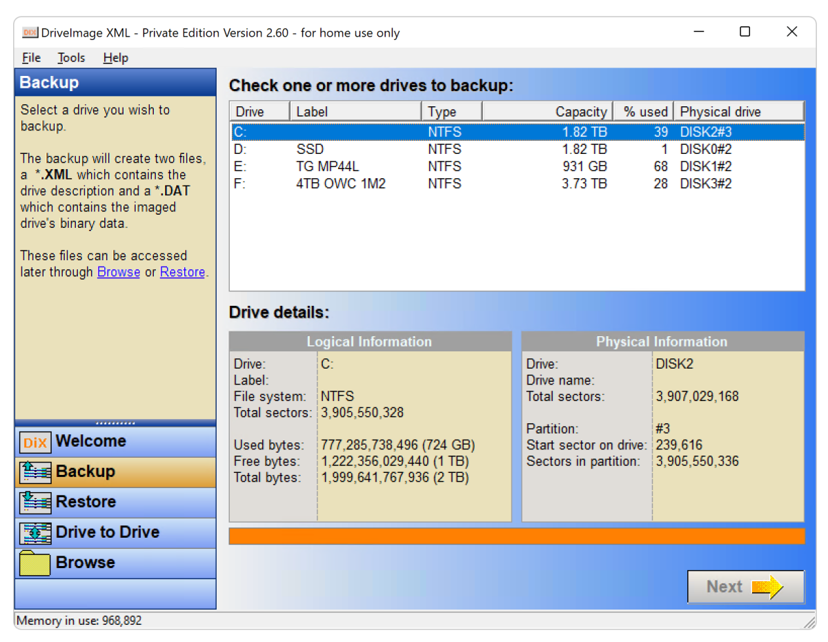Screen dimensions: 828x642
Task: Sort by the Capacity column header
Action: click(548, 112)
